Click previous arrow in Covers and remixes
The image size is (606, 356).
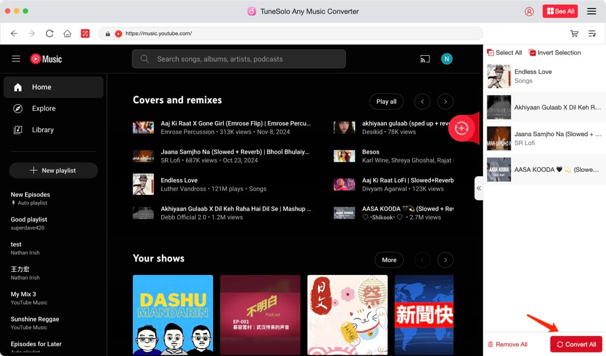click(x=422, y=102)
